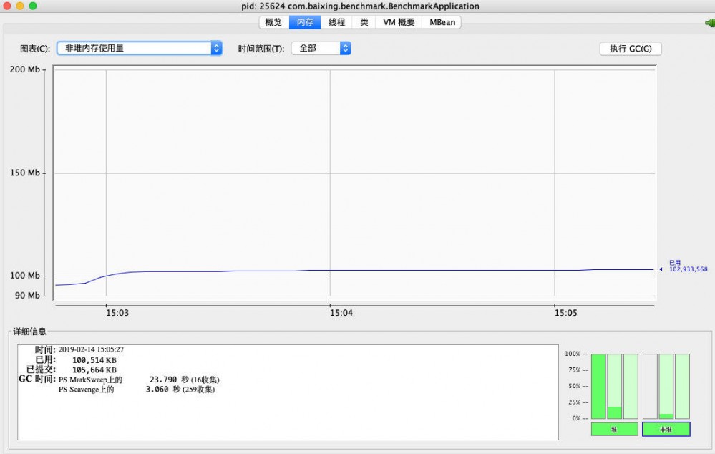Click the window title pid: 25624 text
Viewport: 715px width, 454px height.
tap(360, 6)
